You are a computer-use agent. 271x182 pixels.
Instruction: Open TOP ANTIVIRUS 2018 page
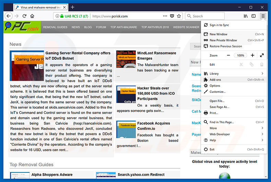pyautogui.click(x=155, y=27)
